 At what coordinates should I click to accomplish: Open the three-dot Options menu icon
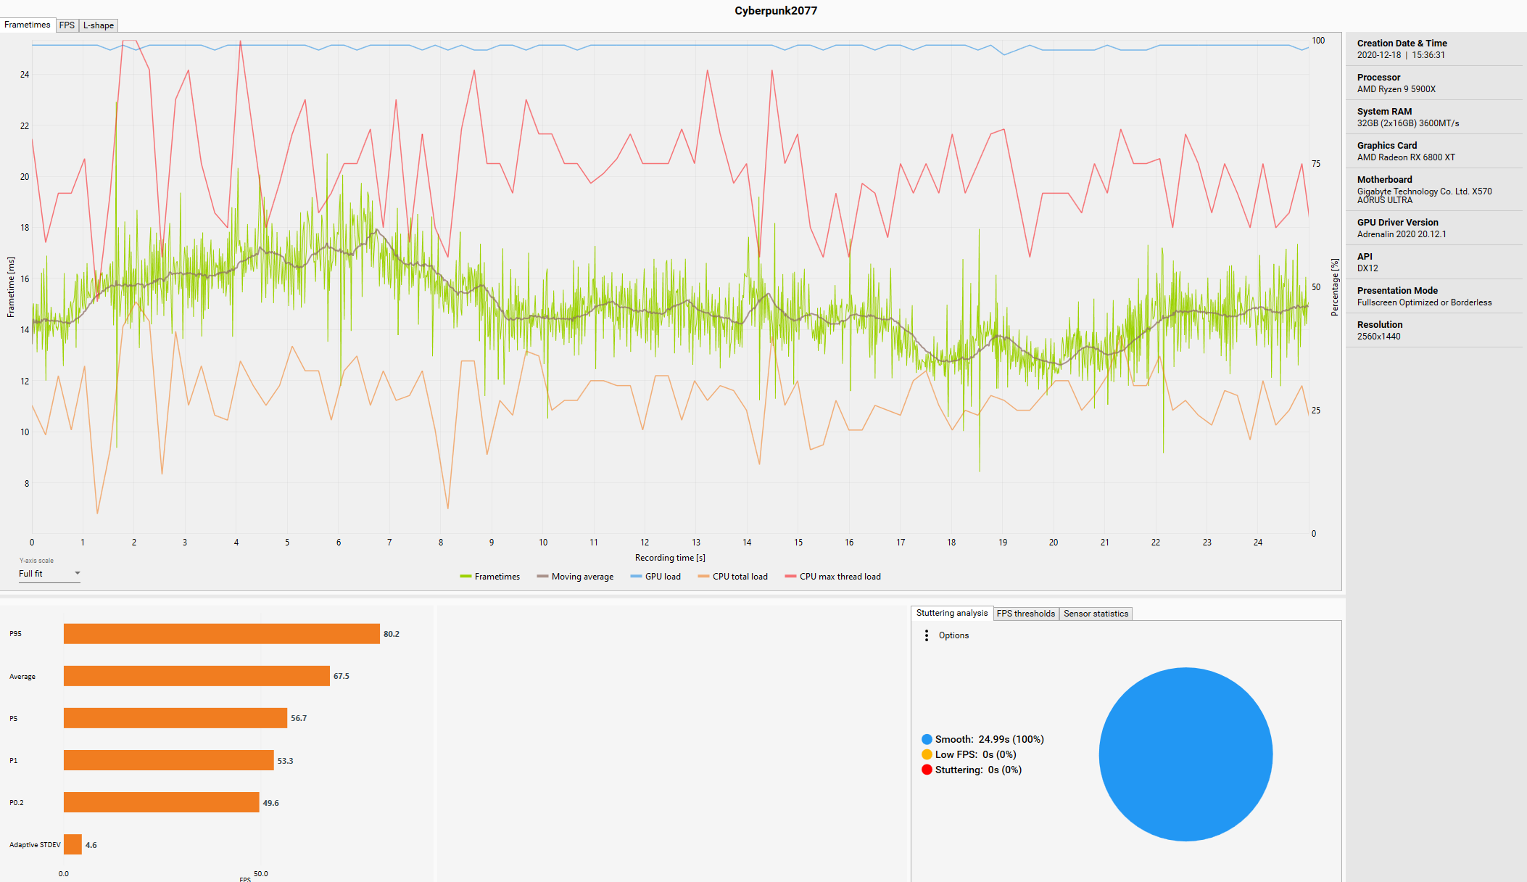click(x=926, y=635)
